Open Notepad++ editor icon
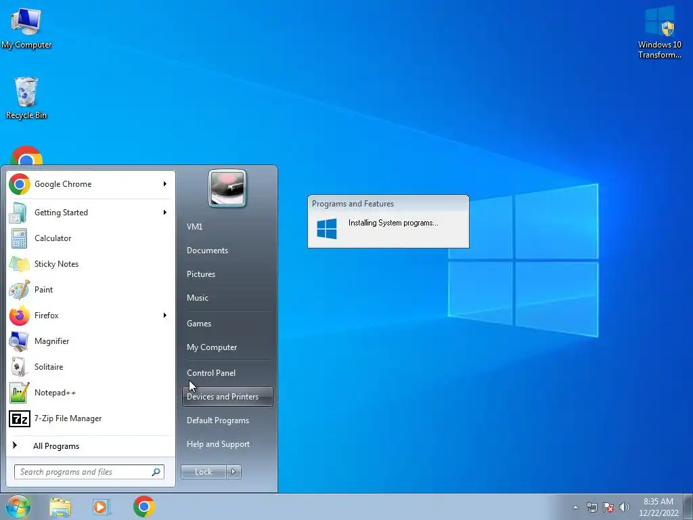Image resolution: width=693 pixels, height=520 pixels. (x=19, y=392)
